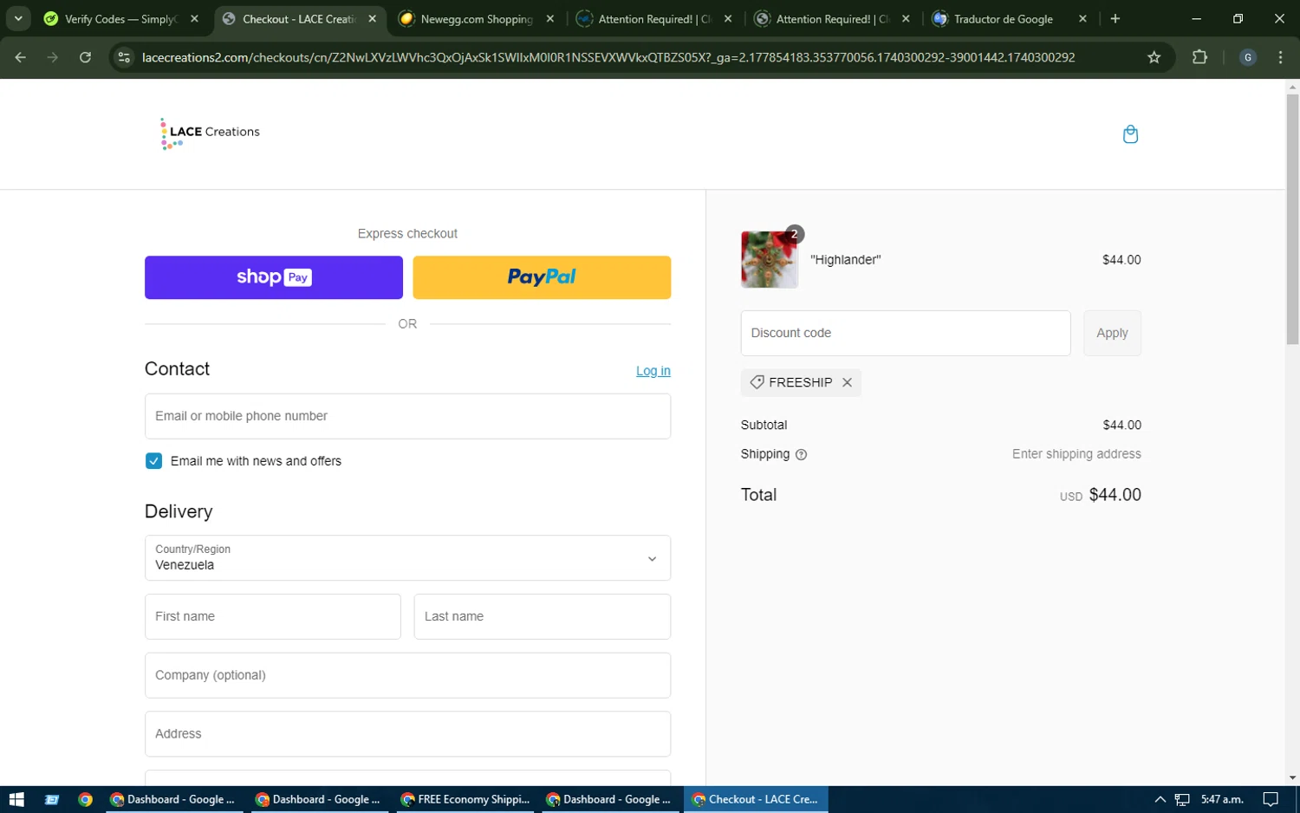View site information icon in address bar

coord(124,57)
